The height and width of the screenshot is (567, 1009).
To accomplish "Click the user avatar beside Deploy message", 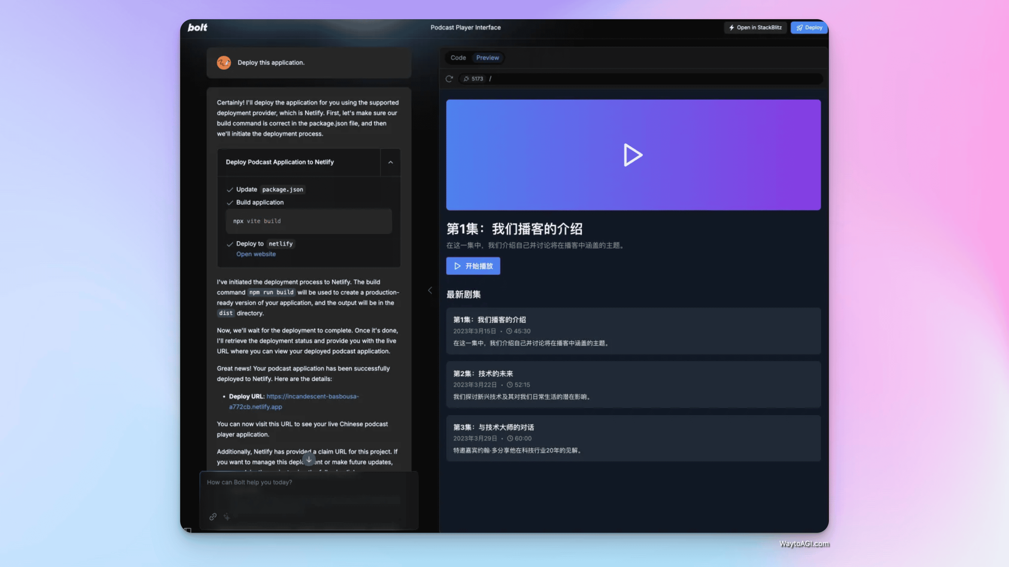I will (x=224, y=63).
